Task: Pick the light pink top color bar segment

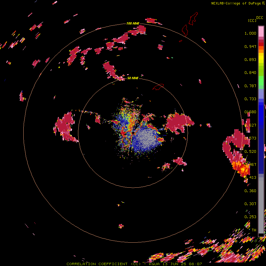Action: (x=261, y=31)
